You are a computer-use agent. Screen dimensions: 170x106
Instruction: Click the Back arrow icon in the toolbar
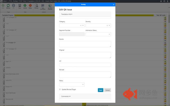3,5
